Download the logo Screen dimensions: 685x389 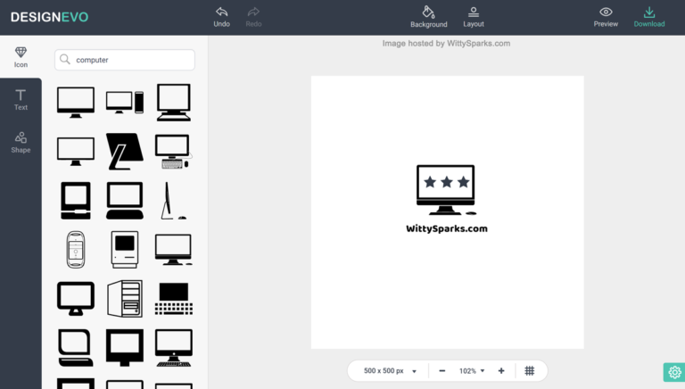click(x=649, y=17)
